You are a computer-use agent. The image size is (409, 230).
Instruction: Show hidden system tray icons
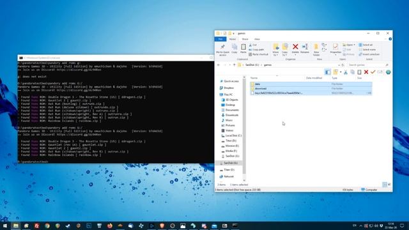[360, 226]
